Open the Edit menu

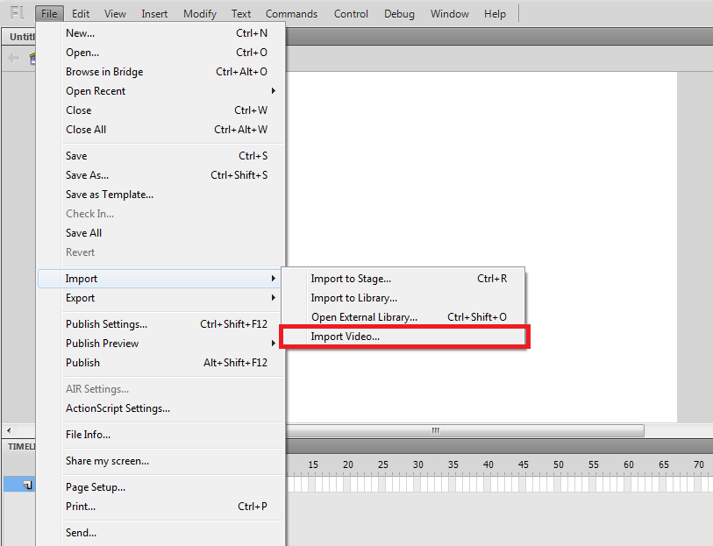pos(81,14)
